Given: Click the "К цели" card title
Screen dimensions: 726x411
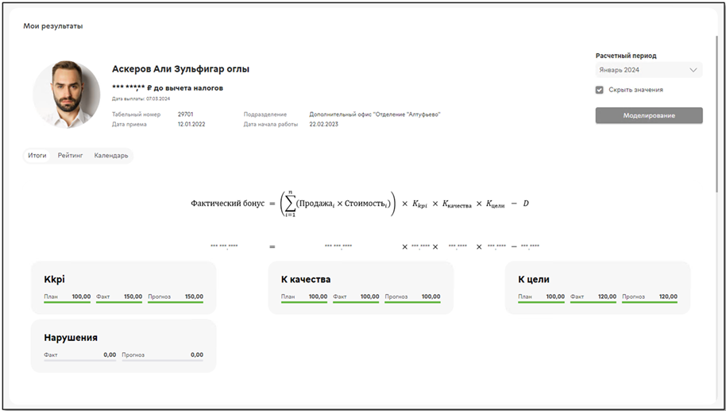Looking at the screenshot, I should pos(534,280).
